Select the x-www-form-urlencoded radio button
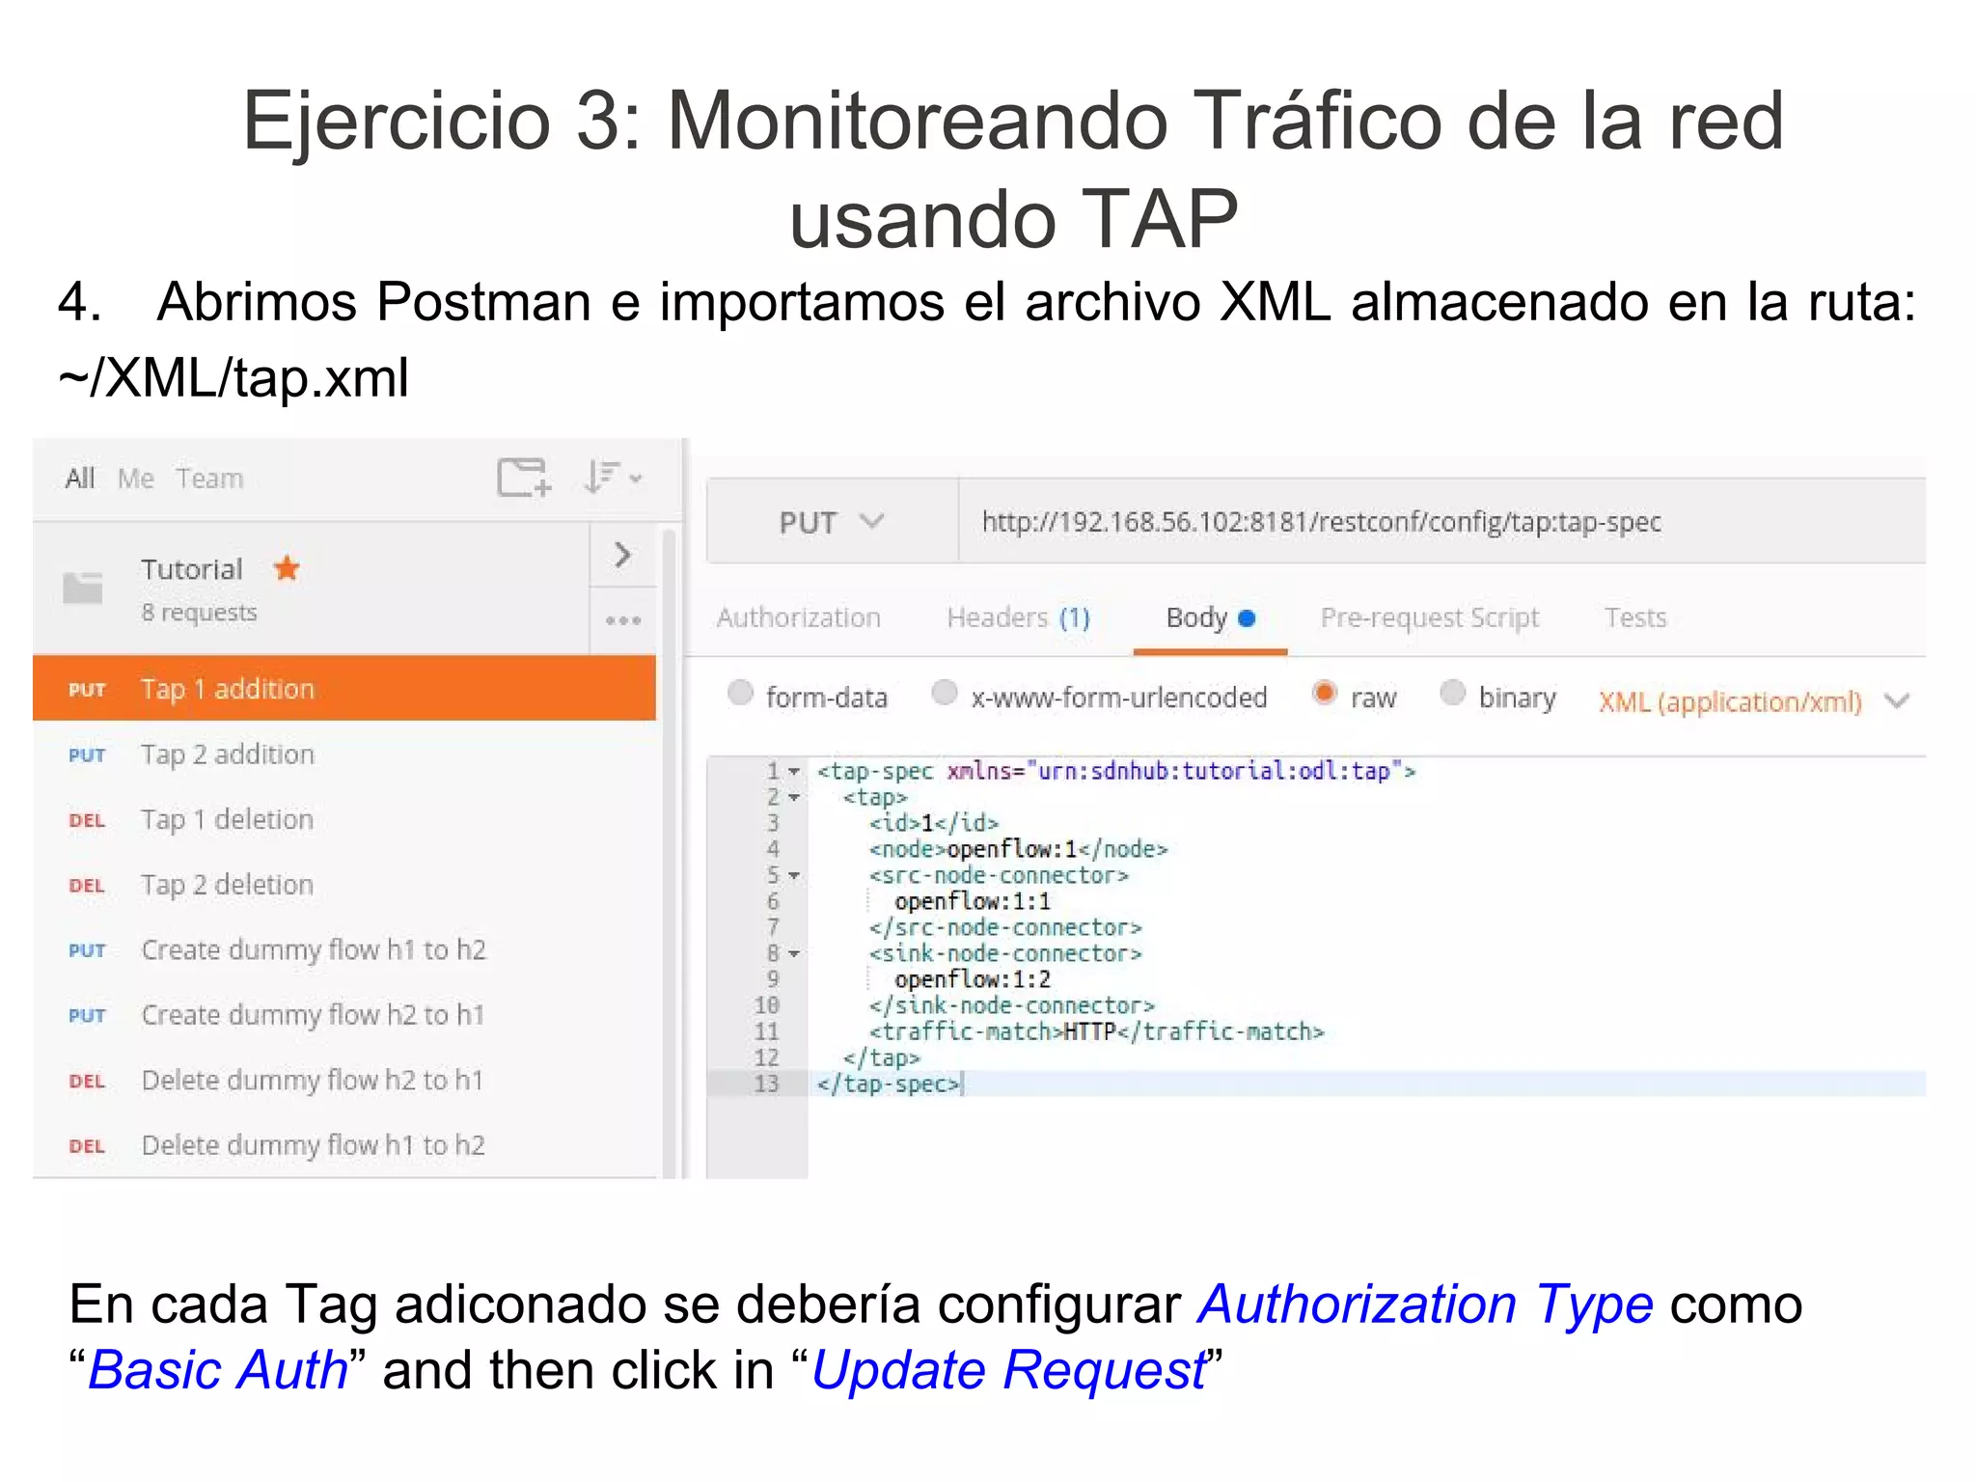This screenshot has height=1482, width=1976. (945, 693)
